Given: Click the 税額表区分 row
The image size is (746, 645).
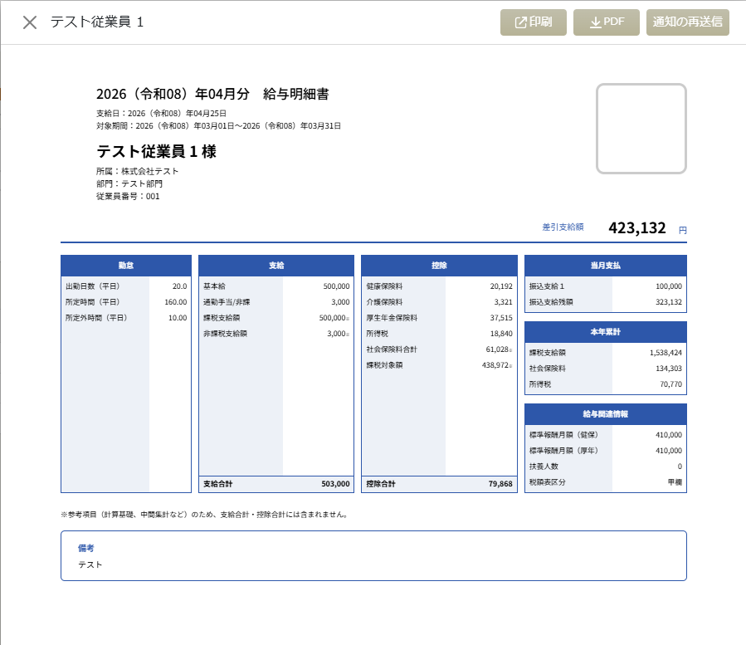Looking at the screenshot, I should [x=605, y=482].
